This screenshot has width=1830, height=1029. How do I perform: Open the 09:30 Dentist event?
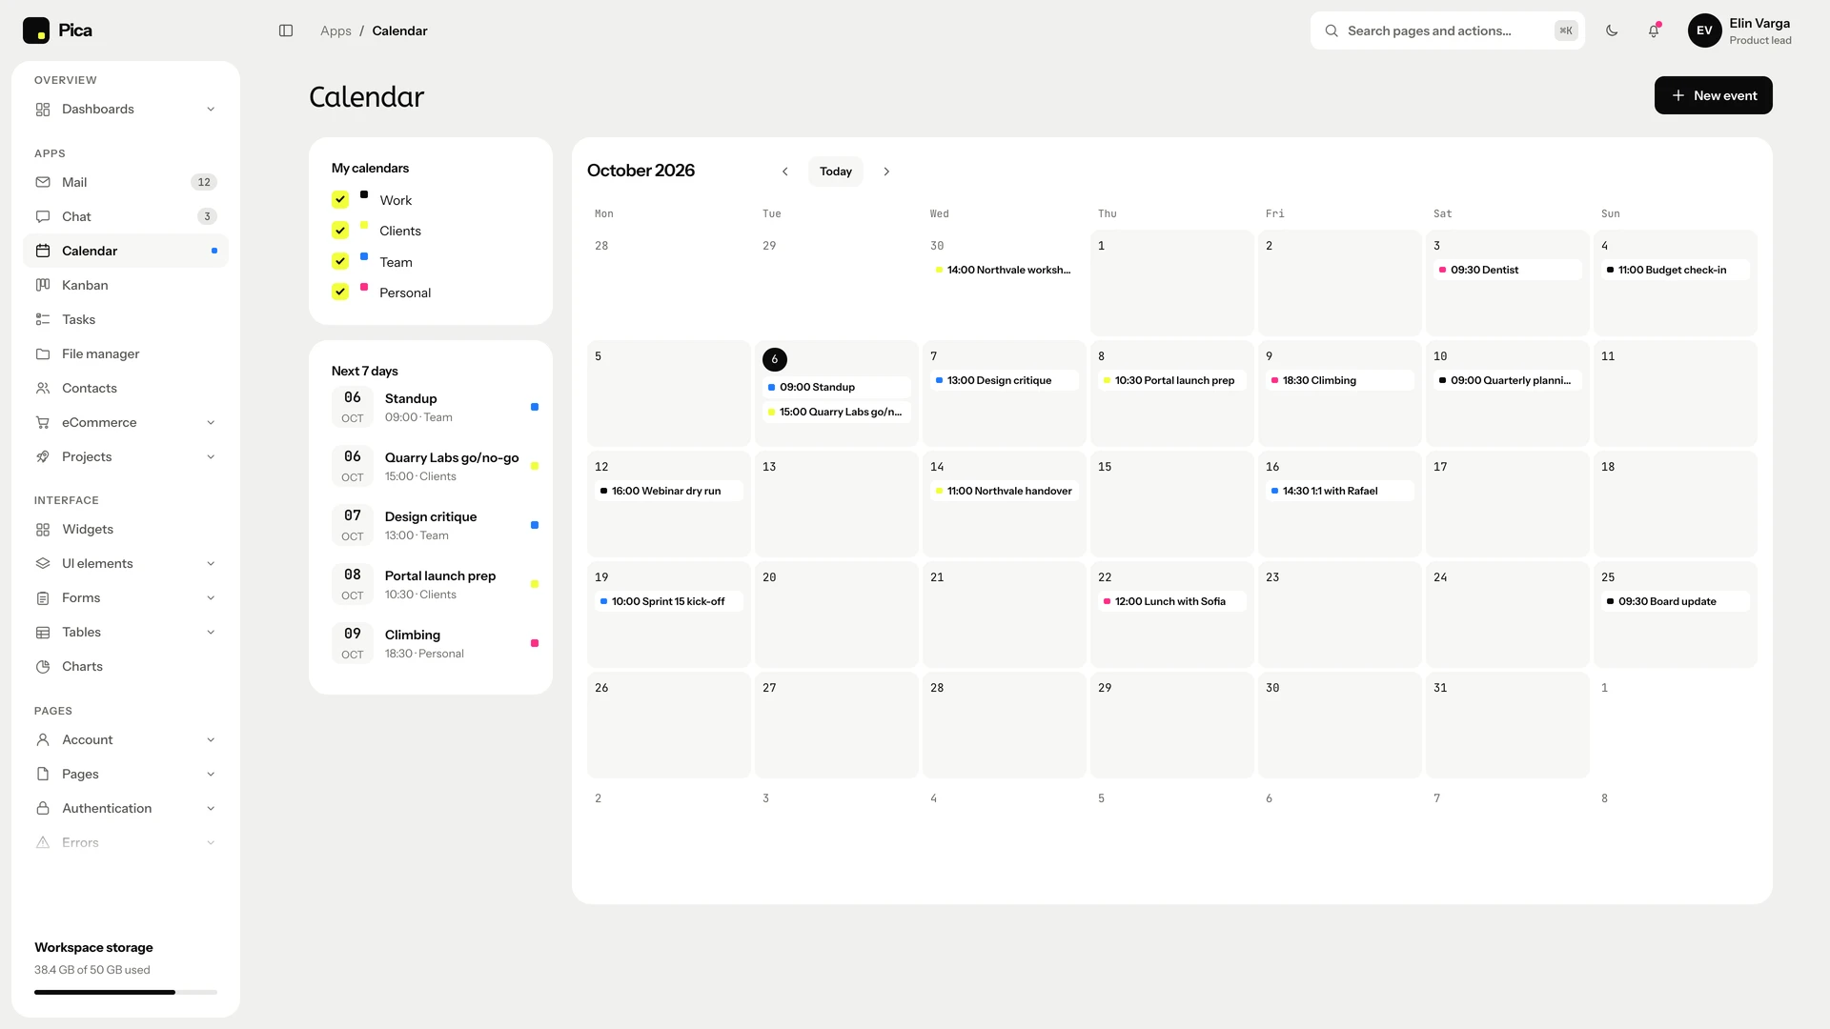[1507, 270]
